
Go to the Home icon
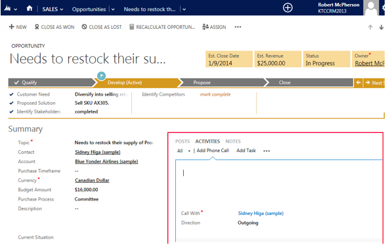(x=30, y=9)
